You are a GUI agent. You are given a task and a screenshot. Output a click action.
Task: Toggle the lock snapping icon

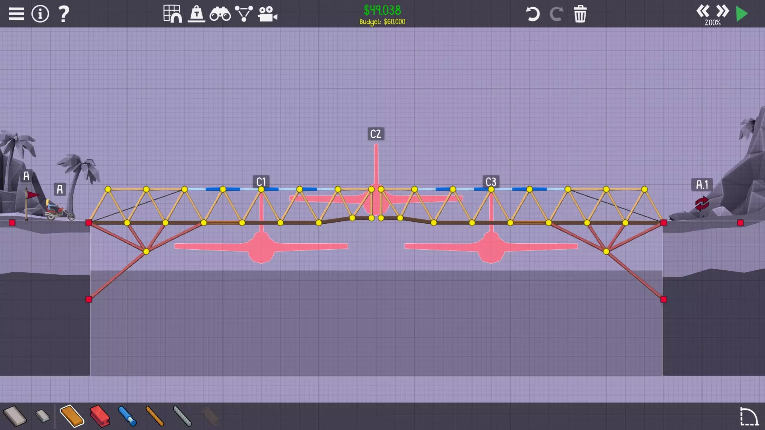pos(196,14)
